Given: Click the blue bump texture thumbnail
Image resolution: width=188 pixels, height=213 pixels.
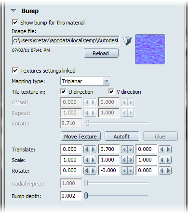Looking at the screenshot, I should coord(150,49).
